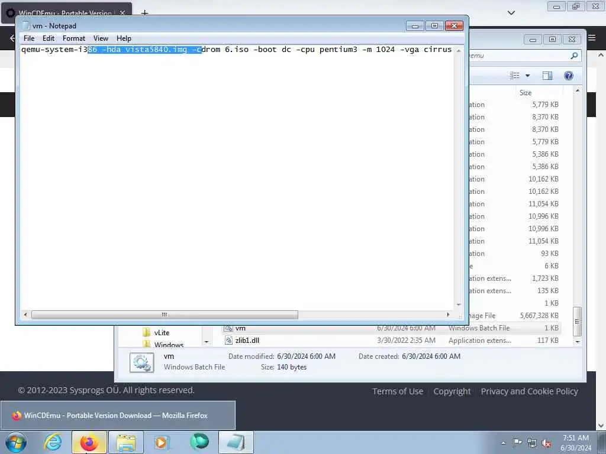Click the Windows Start orb
This screenshot has height=454, width=606.
click(16, 442)
